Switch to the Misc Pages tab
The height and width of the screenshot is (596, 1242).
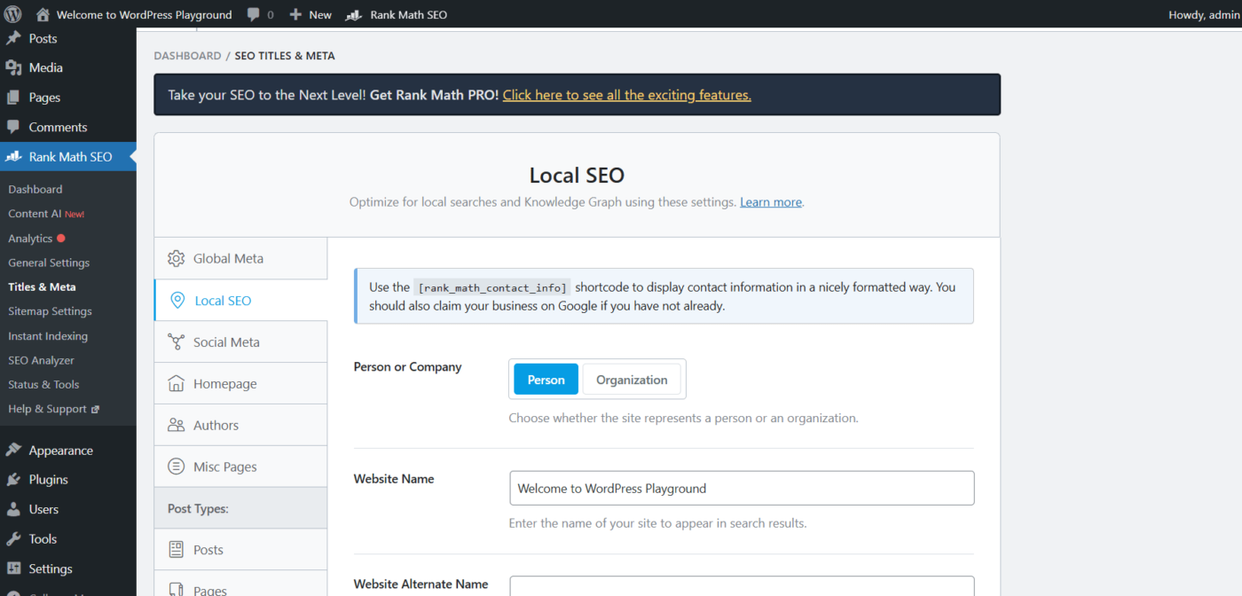tap(240, 467)
